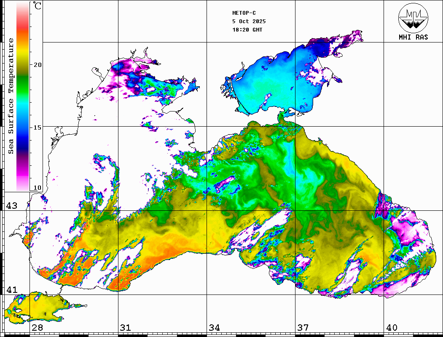Click the MHI RAS text under the logo
This screenshot has height=337, width=443.
pos(413,37)
